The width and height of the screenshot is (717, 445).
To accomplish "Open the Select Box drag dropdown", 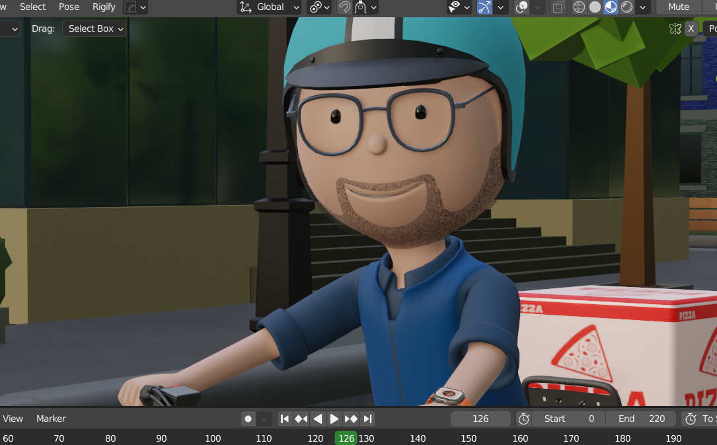I will click(x=94, y=28).
